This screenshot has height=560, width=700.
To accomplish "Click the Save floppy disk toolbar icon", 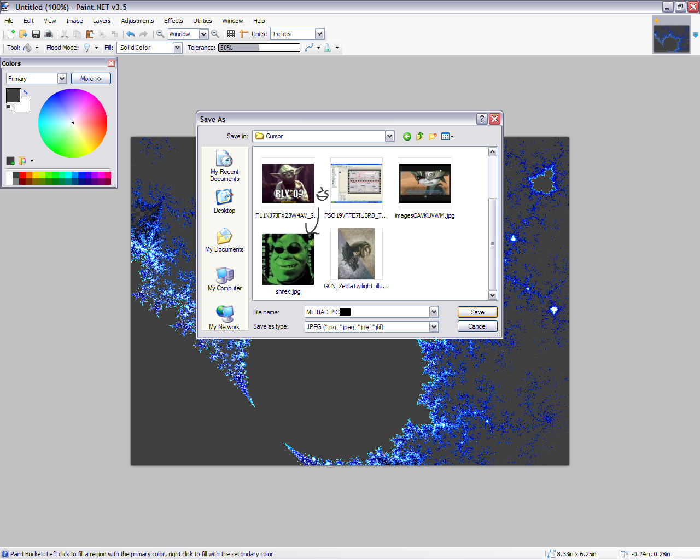I will (x=36, y=34).
